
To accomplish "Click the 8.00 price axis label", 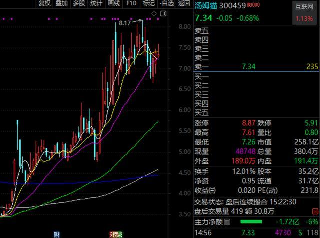I will pyautogui.click(x=185, y=27).
